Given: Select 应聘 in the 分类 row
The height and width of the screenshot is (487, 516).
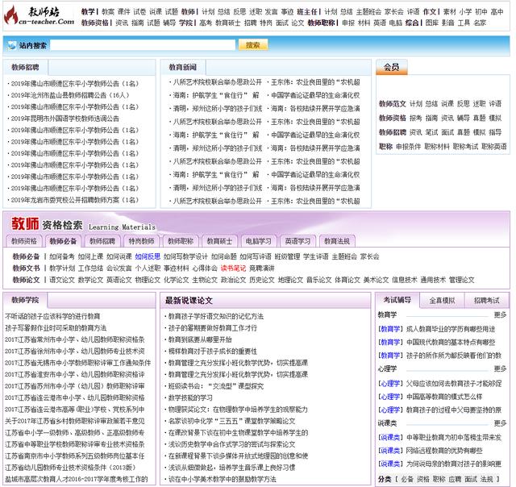Looking at the screenshot, I should [455, 479].
